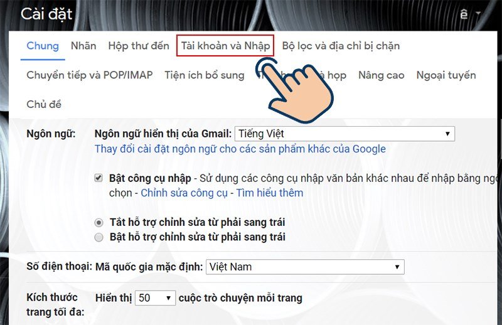Screen dimensions: 502x325
Task: Expand the Gmail display language dropdown
Action: point(344,134)
